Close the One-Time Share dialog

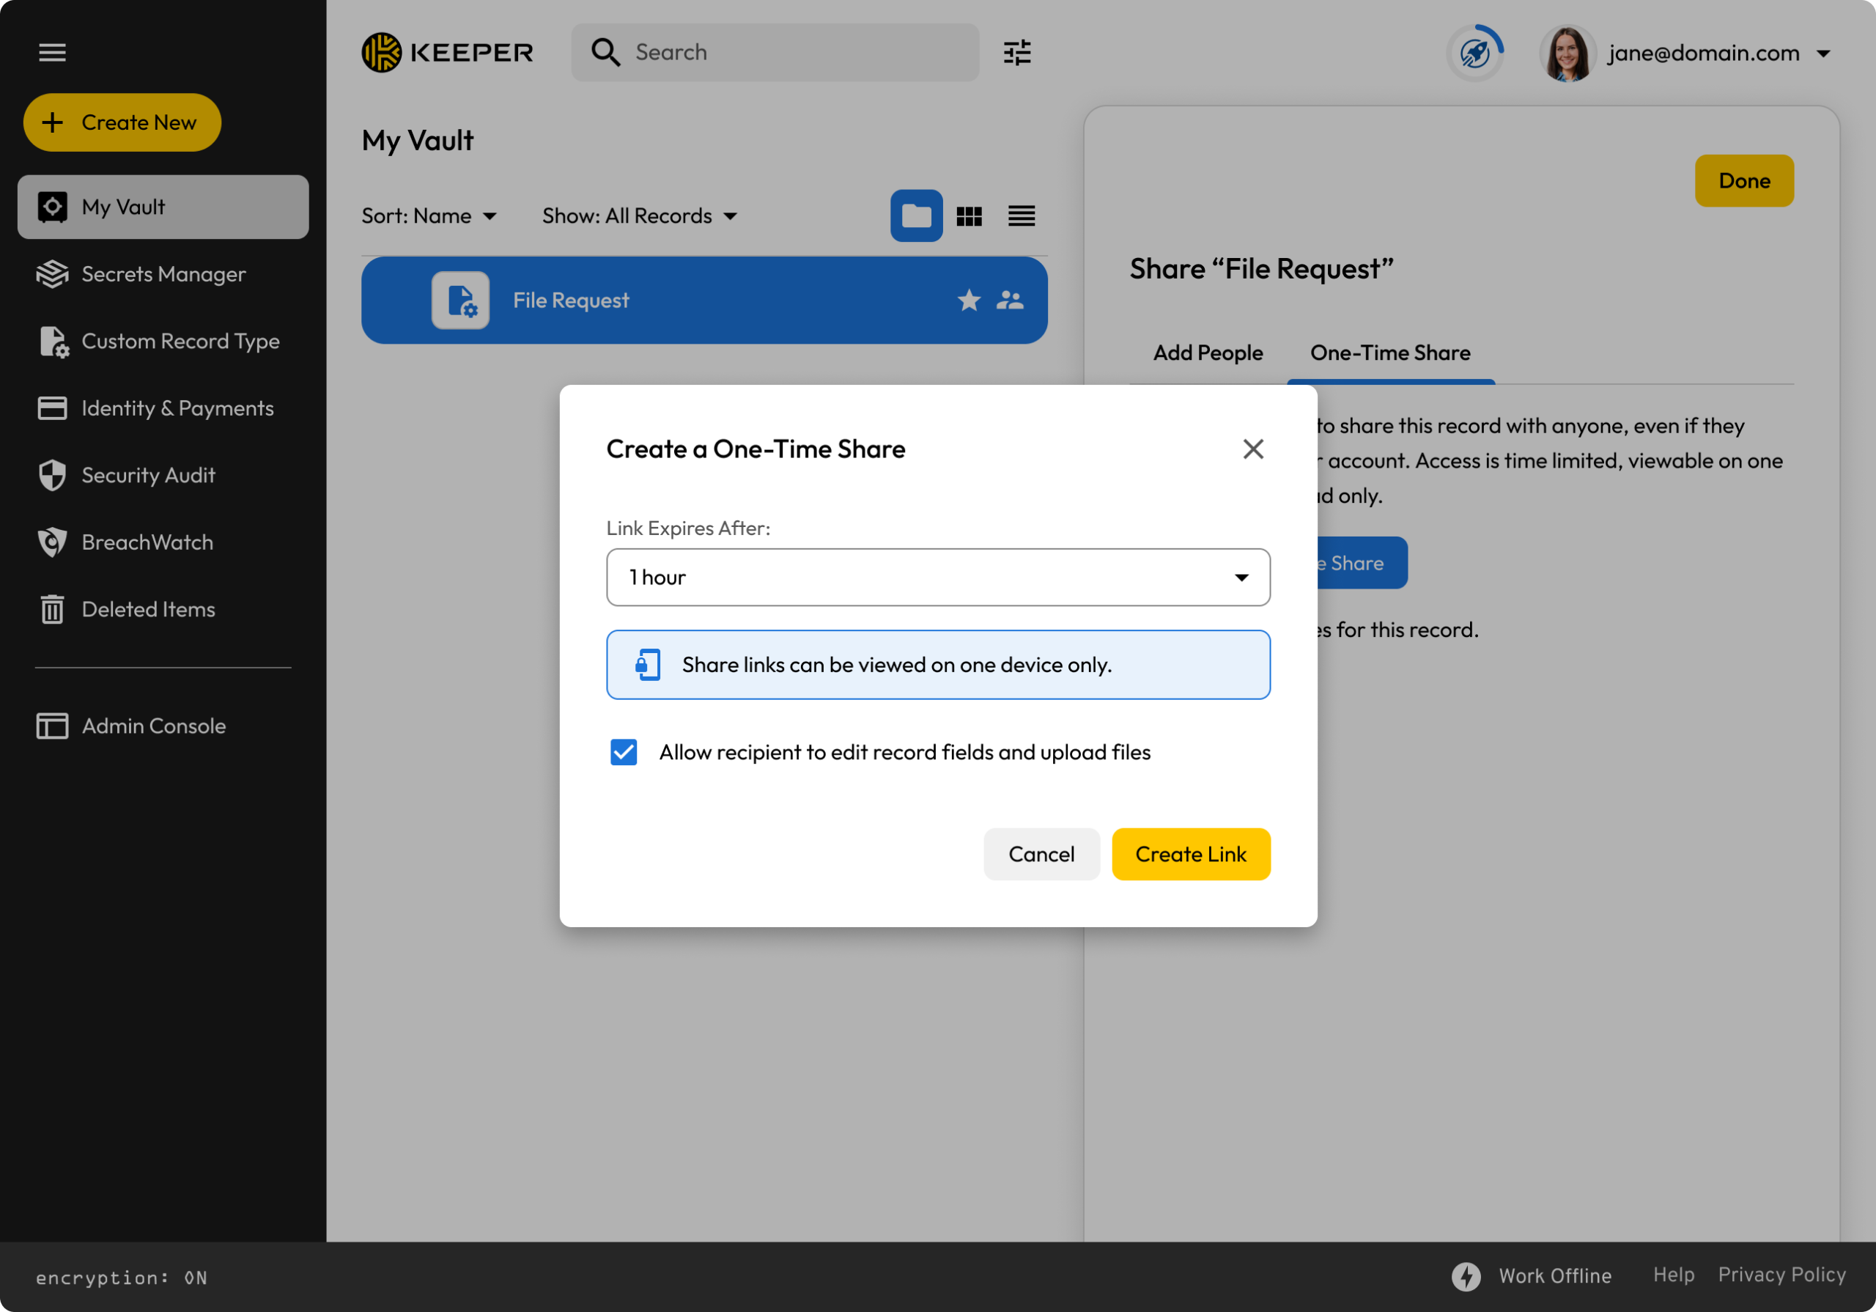pyautogui.click(x=1252, y=449)
